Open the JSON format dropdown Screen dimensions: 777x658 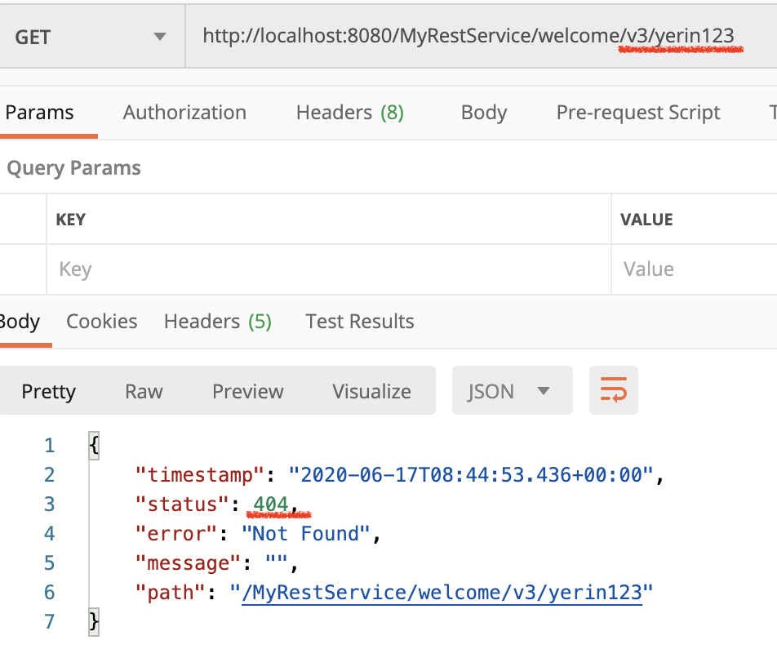pyautogui.click(x=512, y=391)
